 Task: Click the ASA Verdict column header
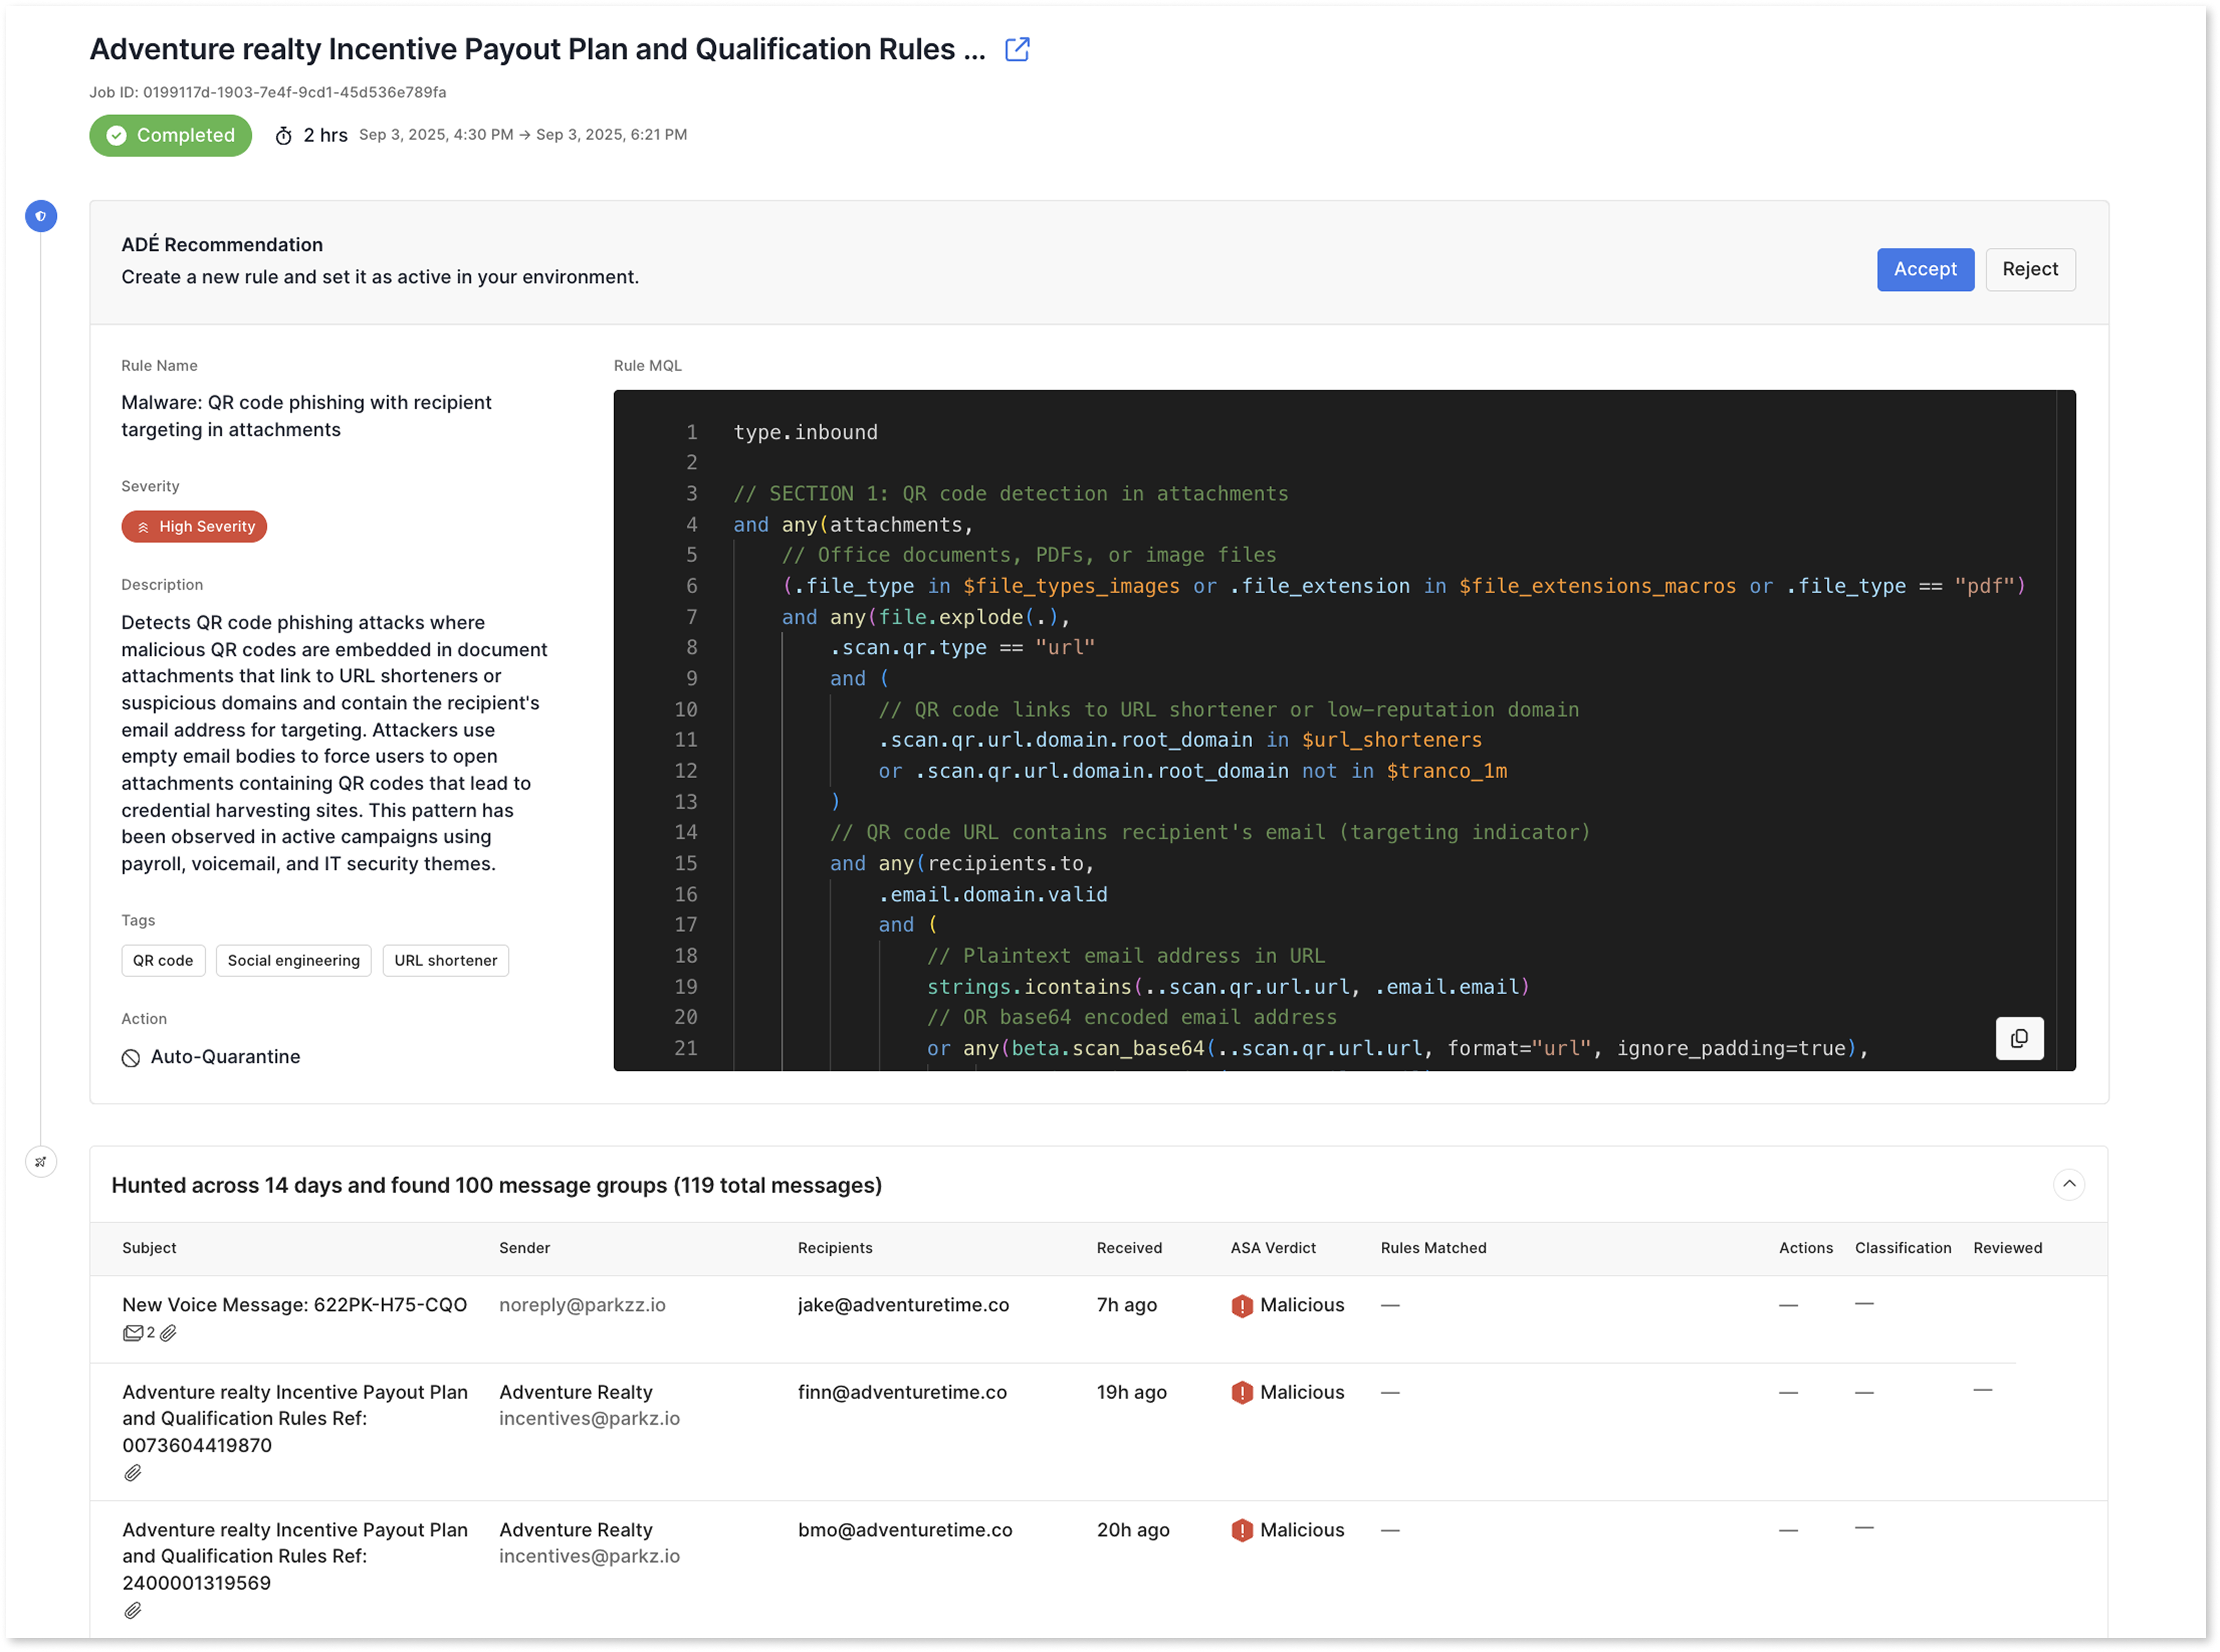1272,1248
